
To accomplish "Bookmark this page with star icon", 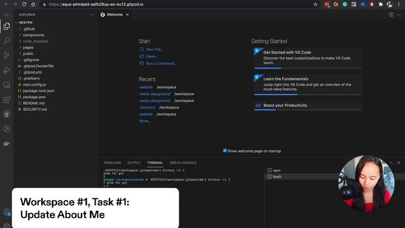I will pos(315,4).
